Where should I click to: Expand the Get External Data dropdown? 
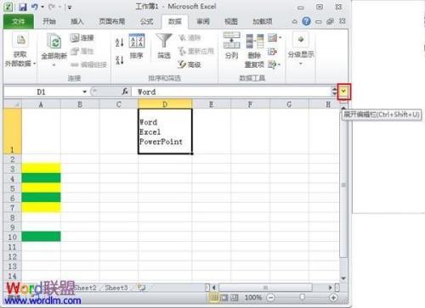click(20, 50)
